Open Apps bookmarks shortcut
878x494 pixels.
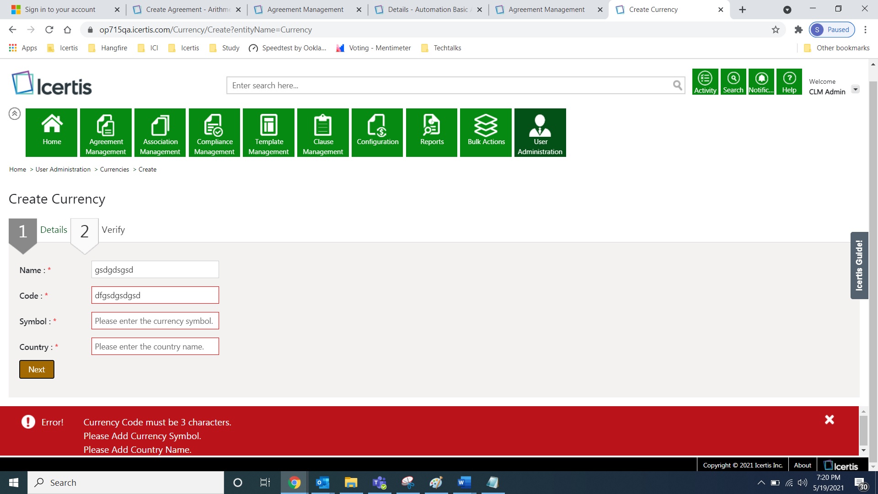(x=23, y=48)
